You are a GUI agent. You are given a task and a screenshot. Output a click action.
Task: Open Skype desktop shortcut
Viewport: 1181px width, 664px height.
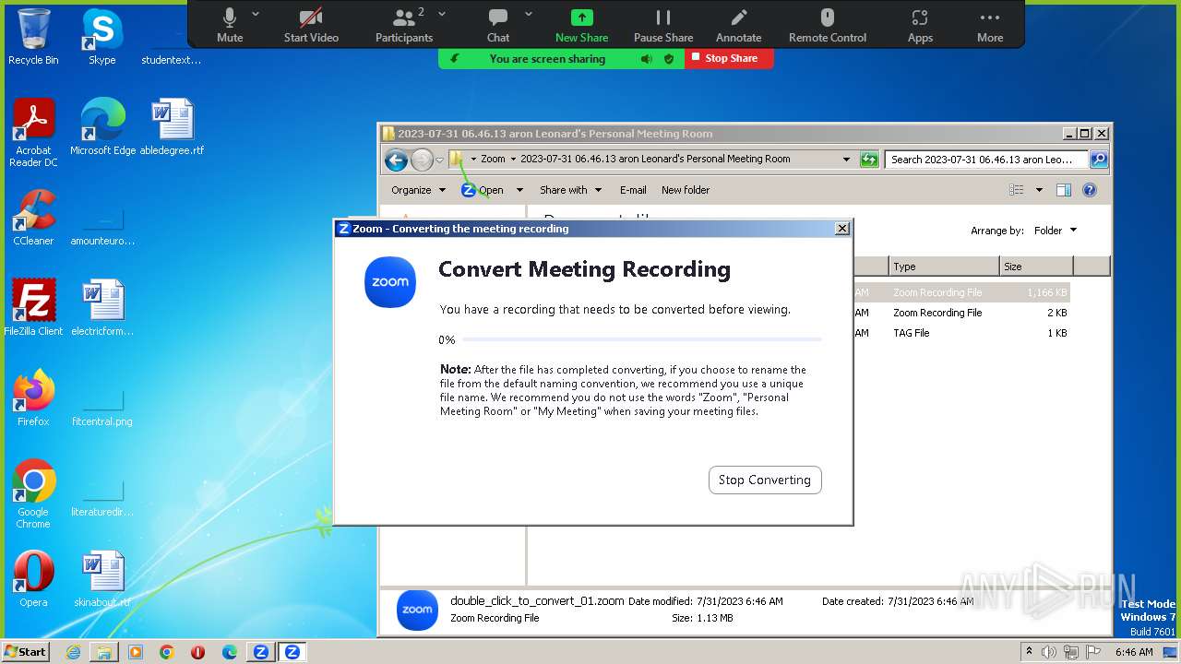click(101, 37)
